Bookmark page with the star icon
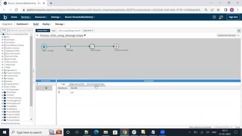242x136 pixels. tap(218, 10)
